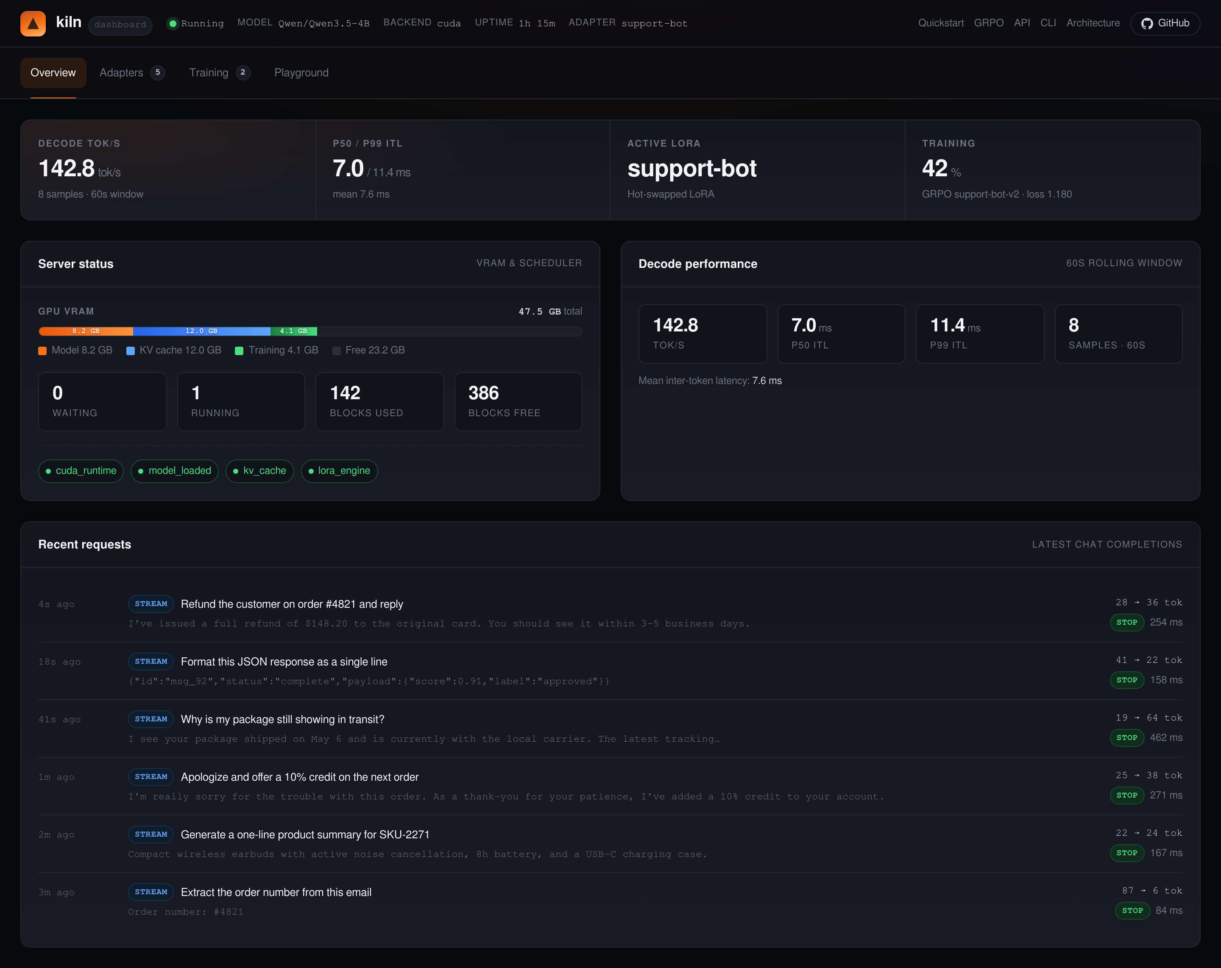Open the Extract the order number request
Screen dimensions: 1221x968
point(610,902)
